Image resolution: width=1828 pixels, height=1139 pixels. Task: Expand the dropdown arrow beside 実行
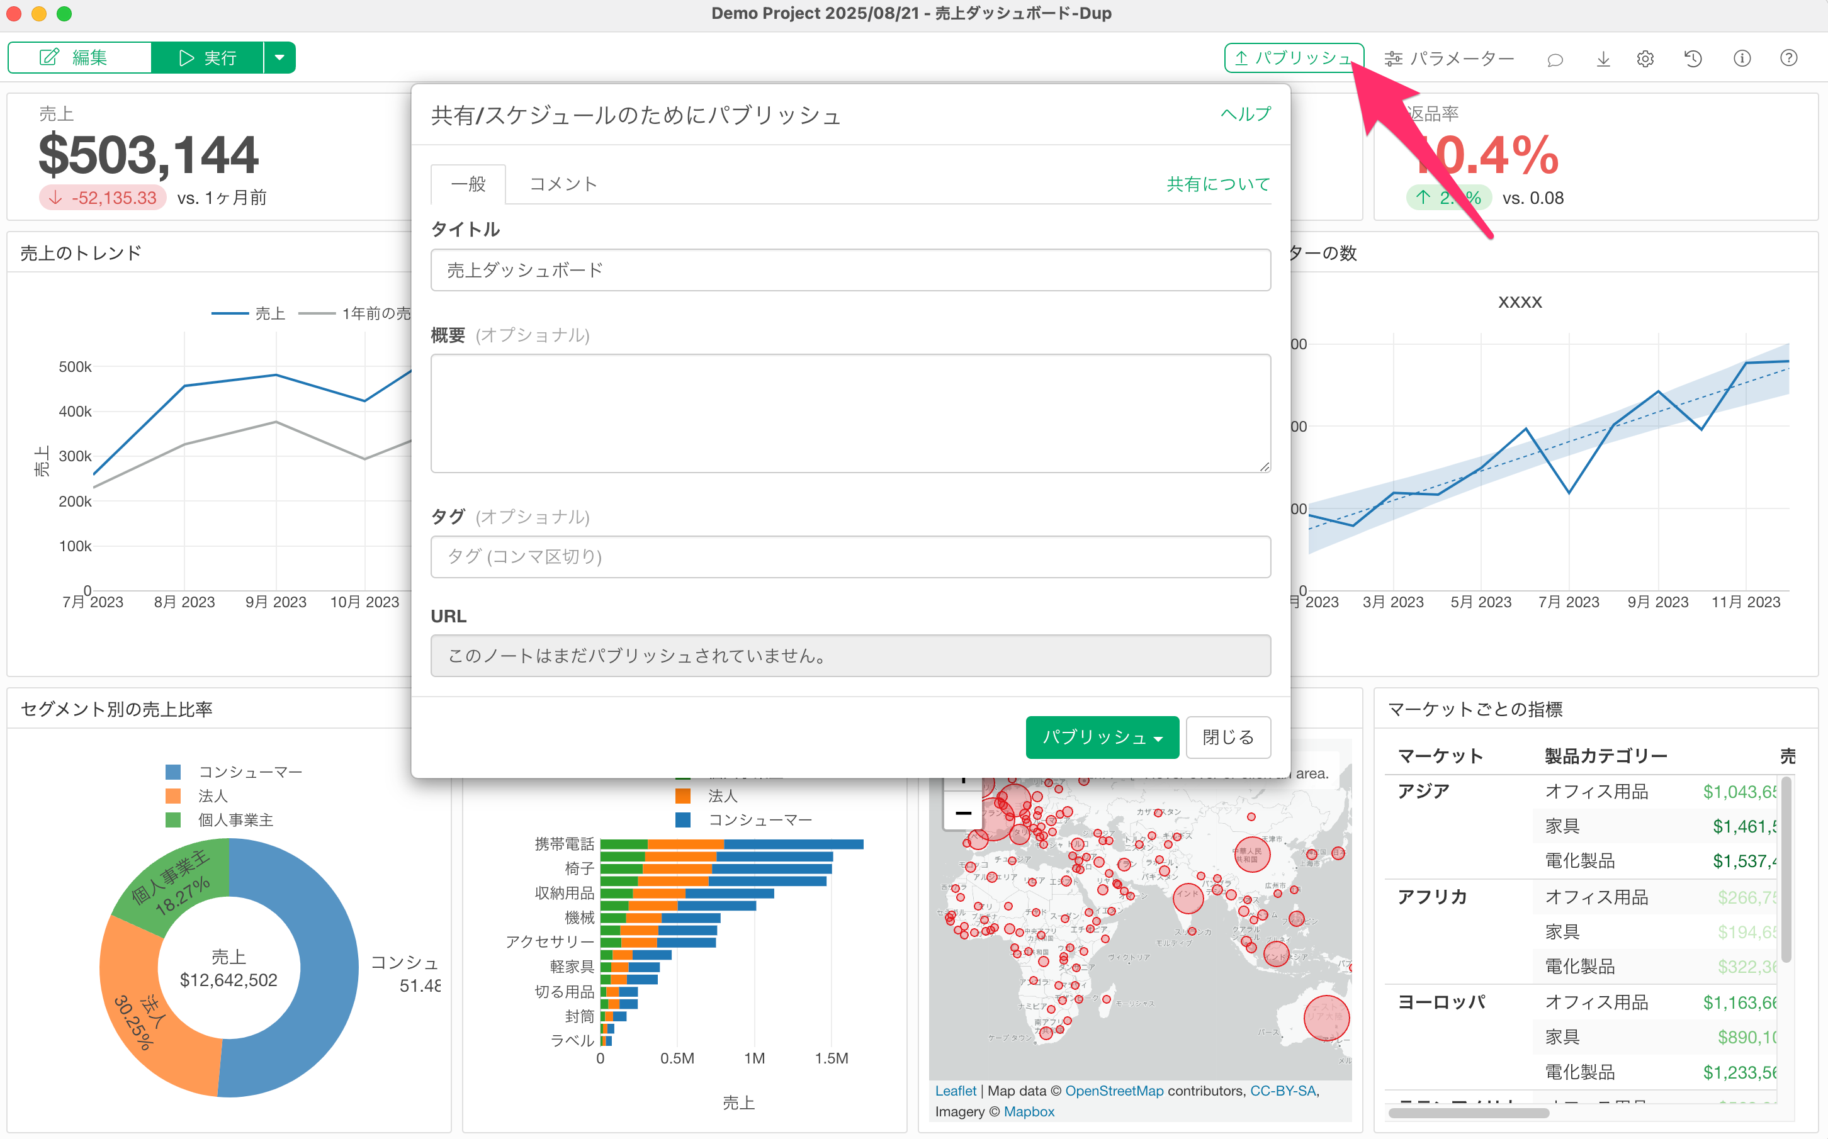click(279, 58)
